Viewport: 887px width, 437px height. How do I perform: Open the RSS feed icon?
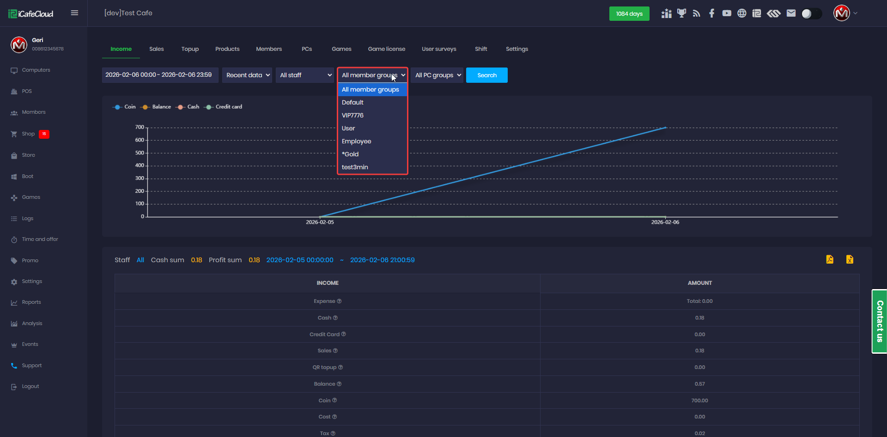pos(697,13)
